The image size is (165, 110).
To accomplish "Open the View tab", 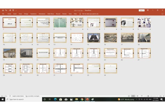I will (x=70, y=14).
